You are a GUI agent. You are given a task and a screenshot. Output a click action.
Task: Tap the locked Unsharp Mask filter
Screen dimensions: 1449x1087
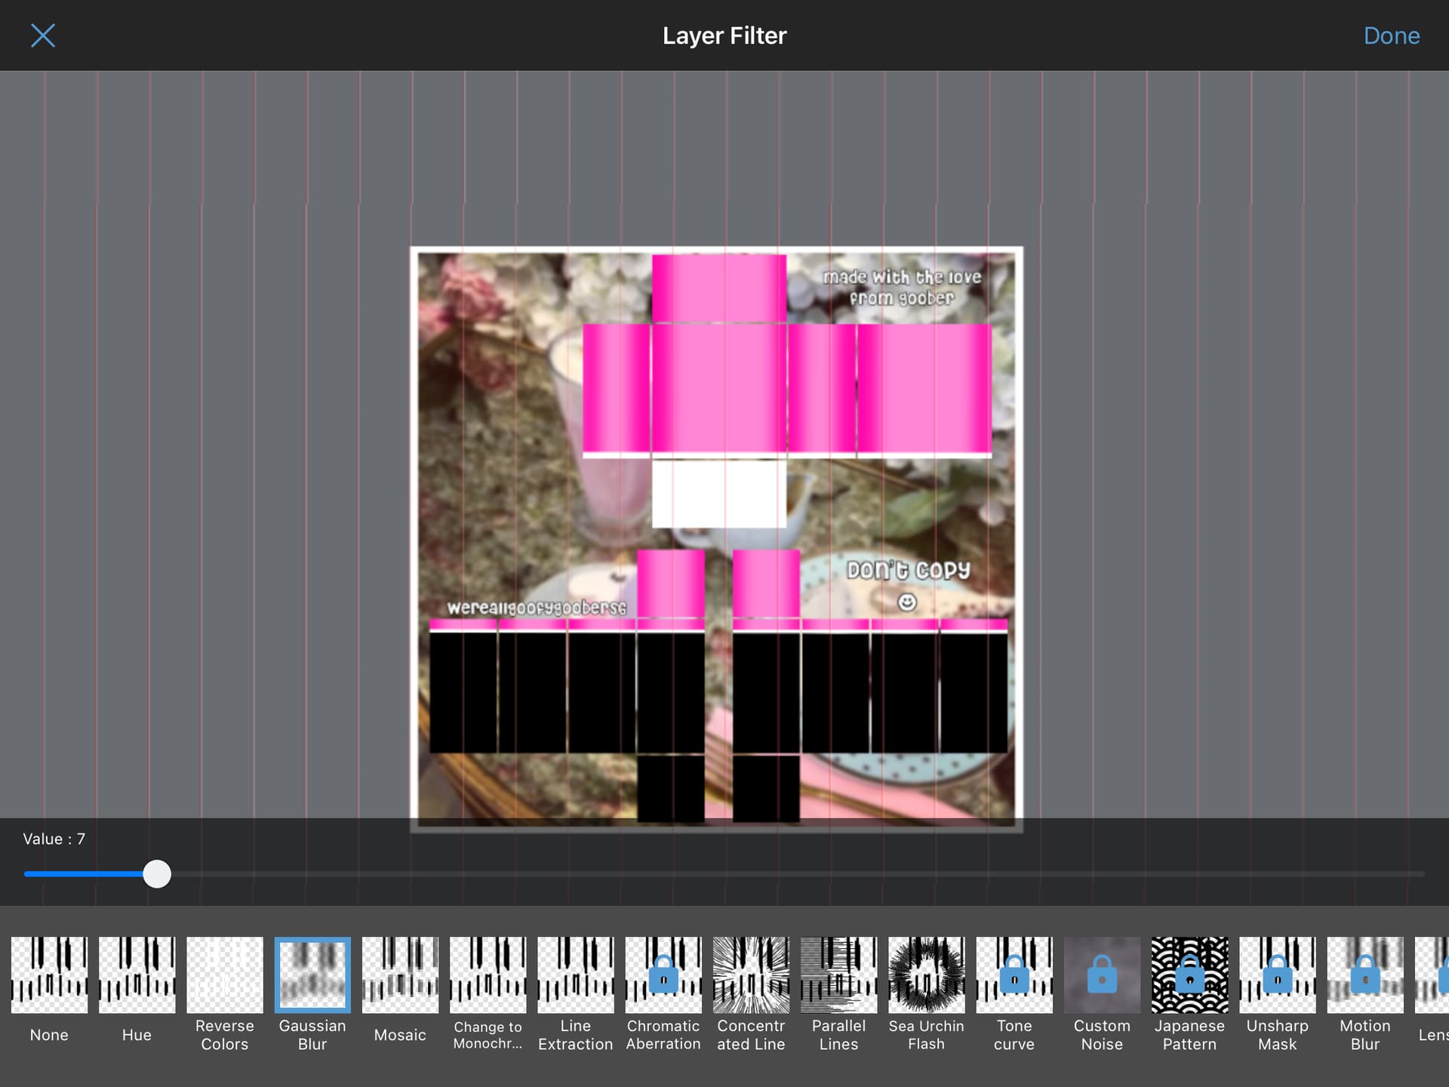(1277, 975)
